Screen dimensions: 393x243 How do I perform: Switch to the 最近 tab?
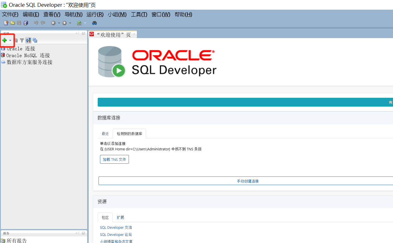click(105, 133)
